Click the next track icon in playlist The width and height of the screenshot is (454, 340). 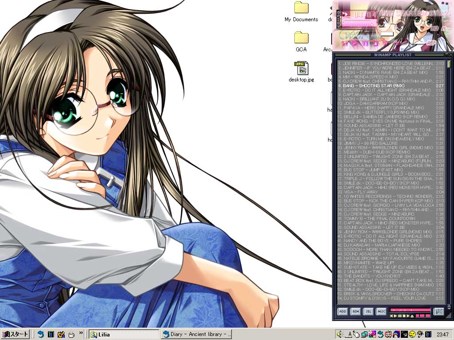click(x=408, y=316)
